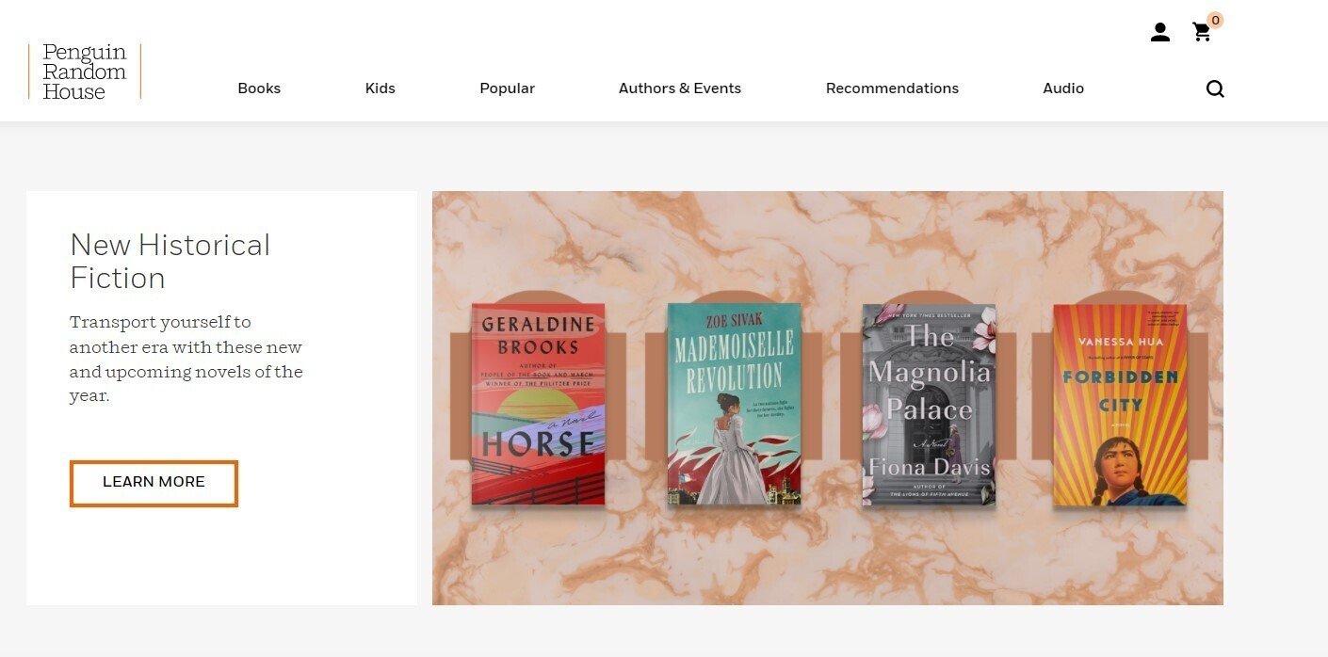Open the Books menu
Viewport: 1328px width, 657px height.
point(259,88)
